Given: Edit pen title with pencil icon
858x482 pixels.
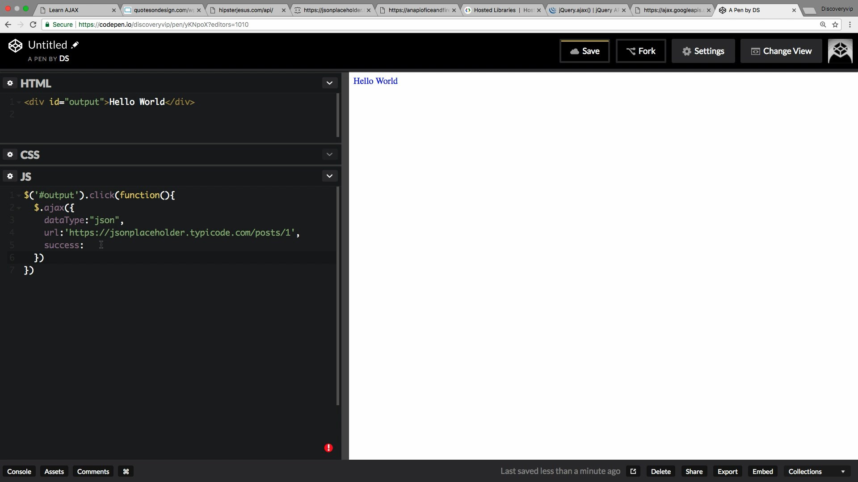Looking at the screenshot, I should [75, 45].
